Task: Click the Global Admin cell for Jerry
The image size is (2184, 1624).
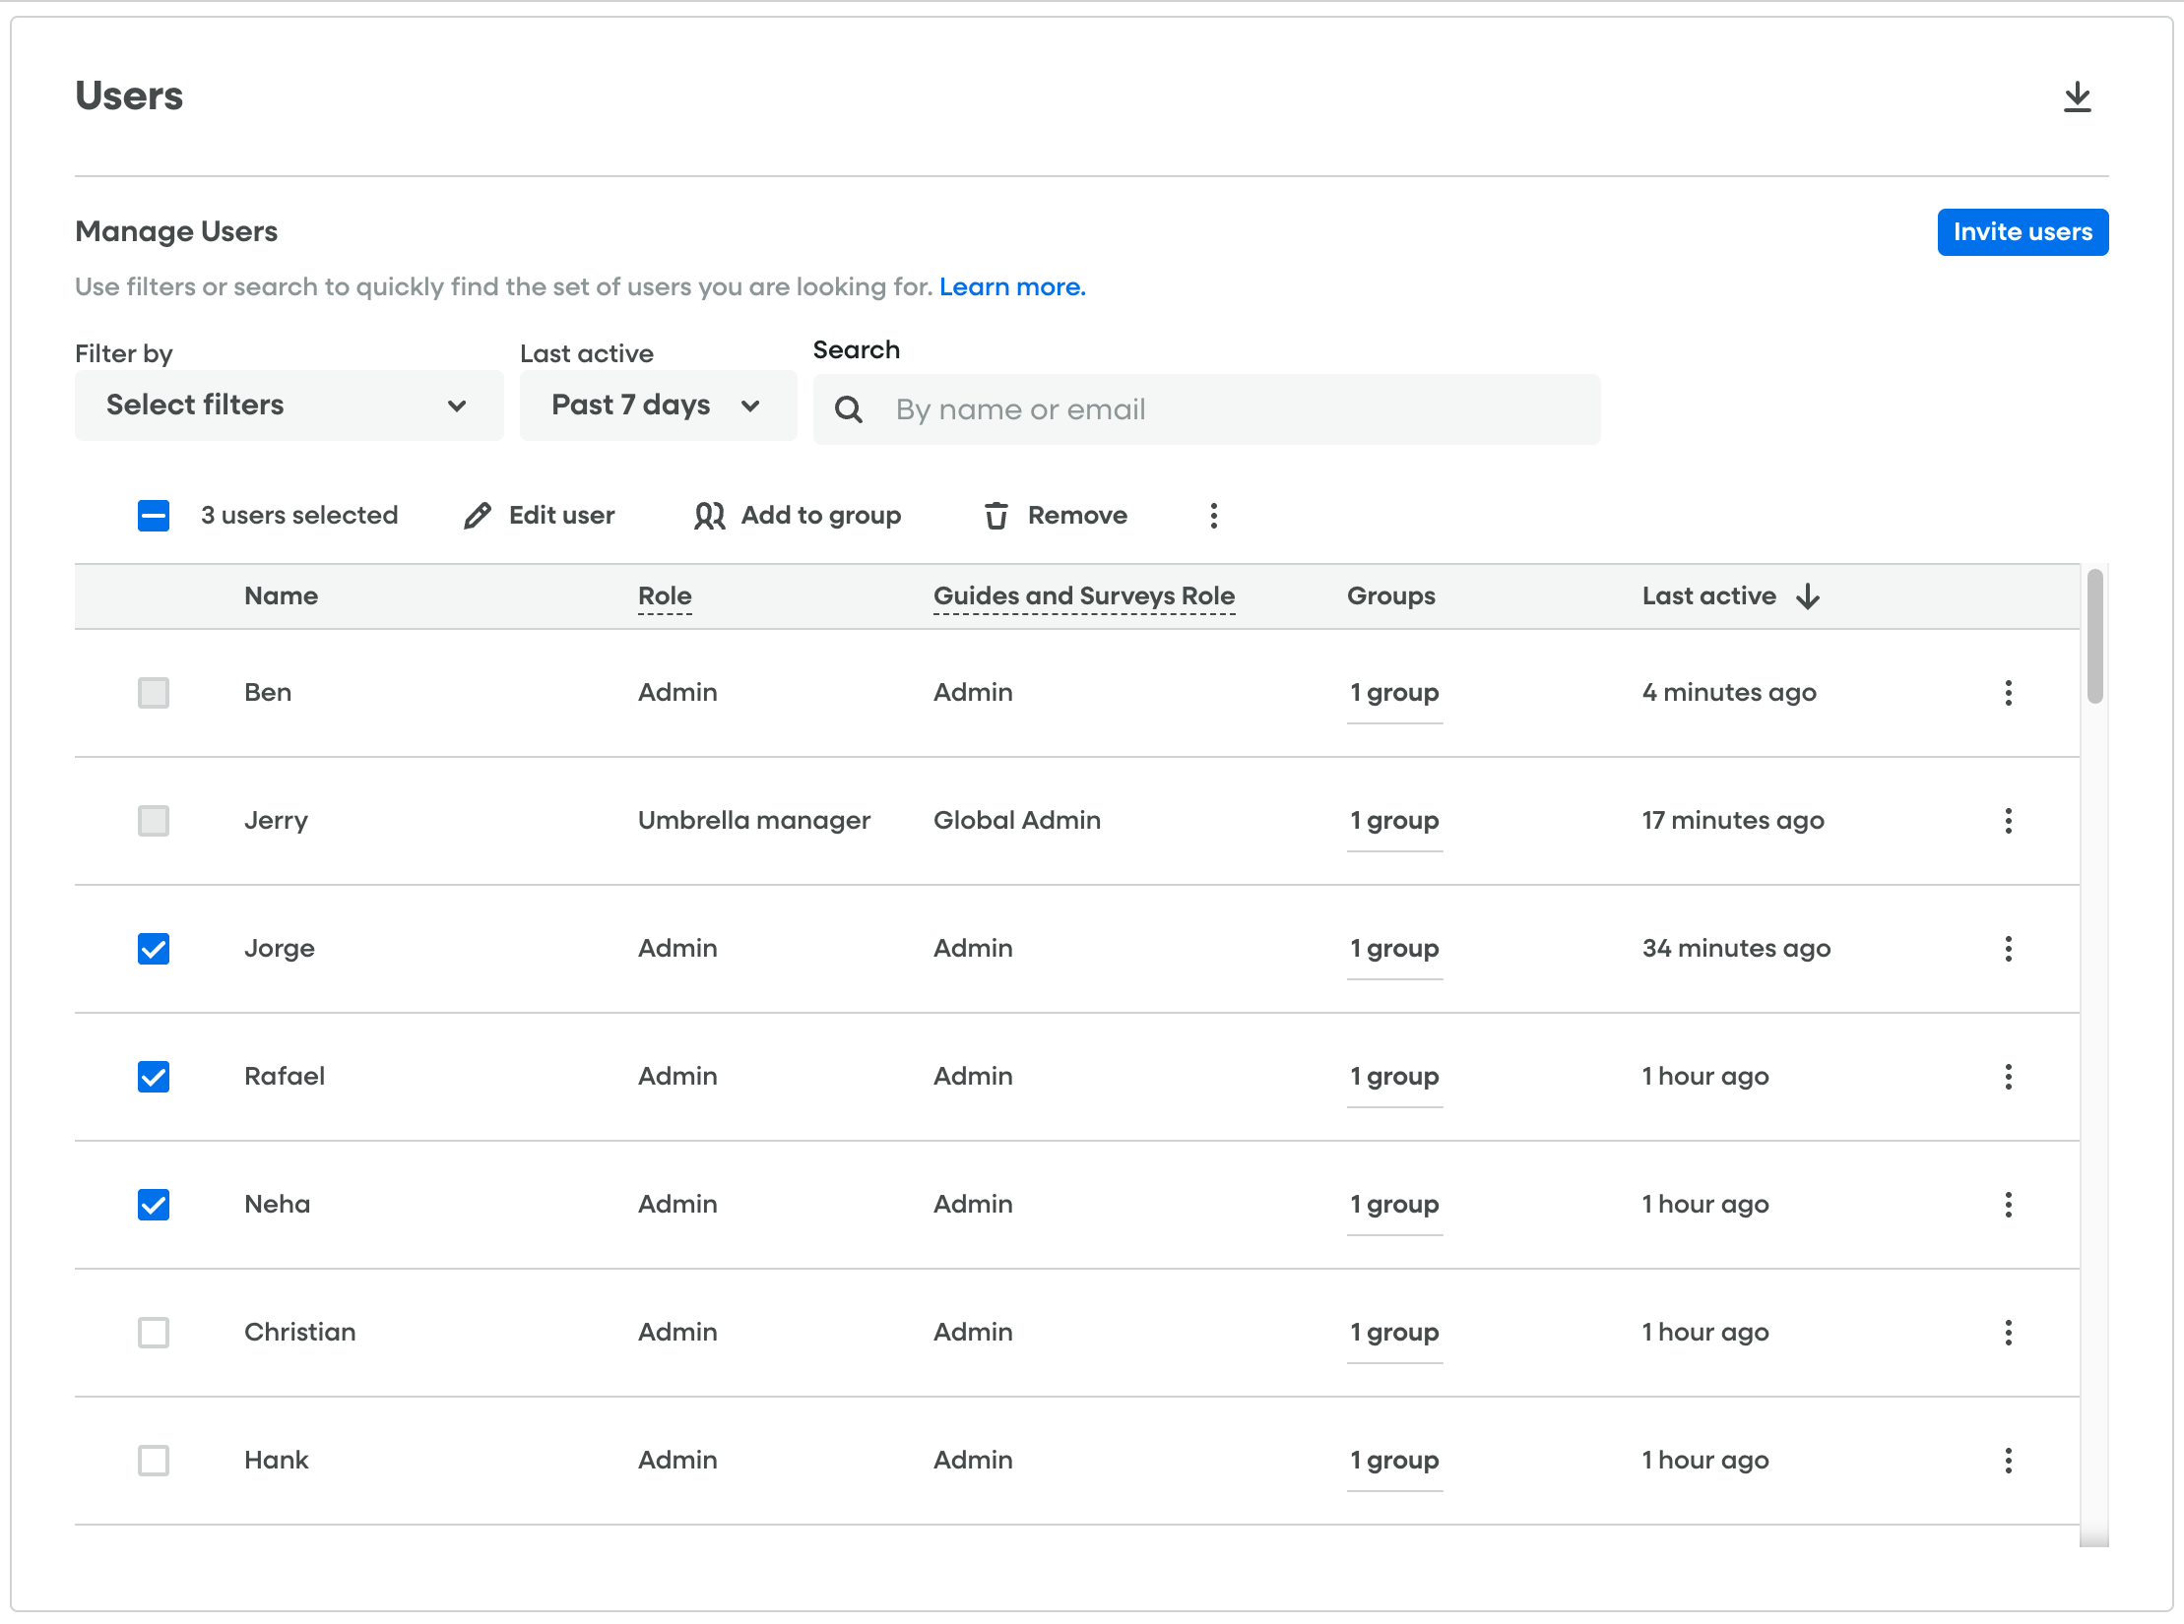Action: click(x=1017, y=821)
